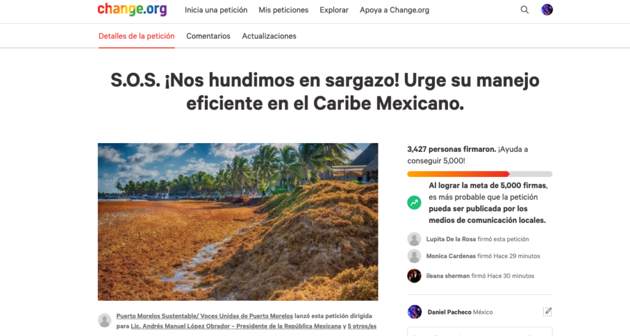Switch to the Comentarios tab

coord(208,36)
